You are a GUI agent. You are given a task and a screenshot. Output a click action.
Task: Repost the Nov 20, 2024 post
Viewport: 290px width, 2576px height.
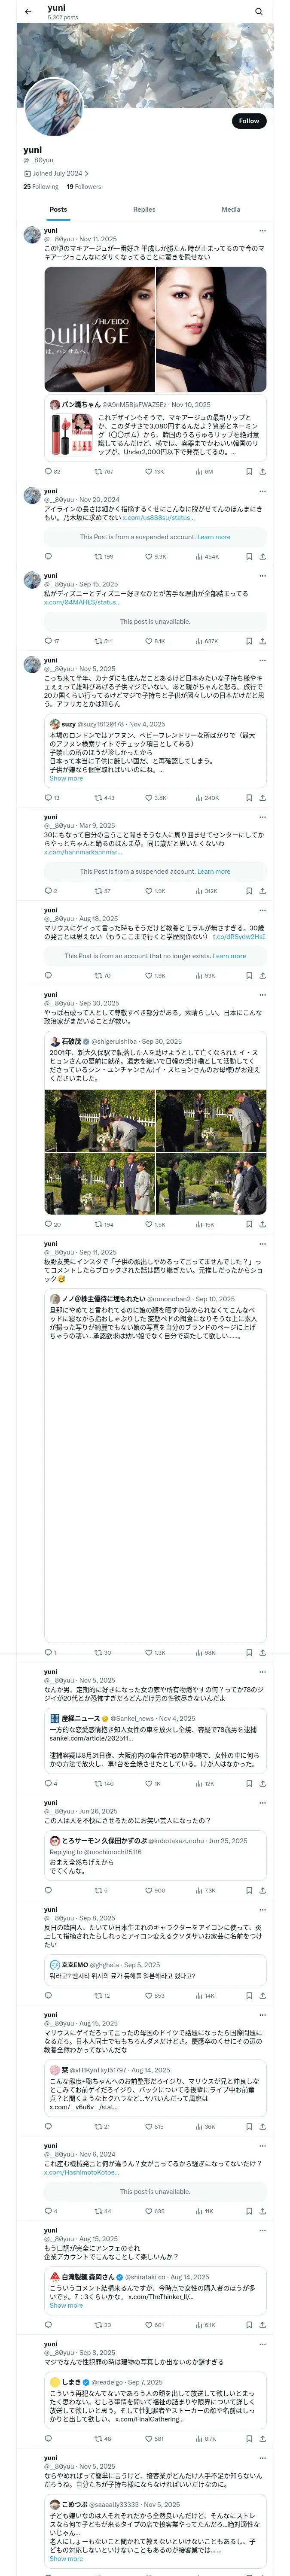tap(103, 556)
